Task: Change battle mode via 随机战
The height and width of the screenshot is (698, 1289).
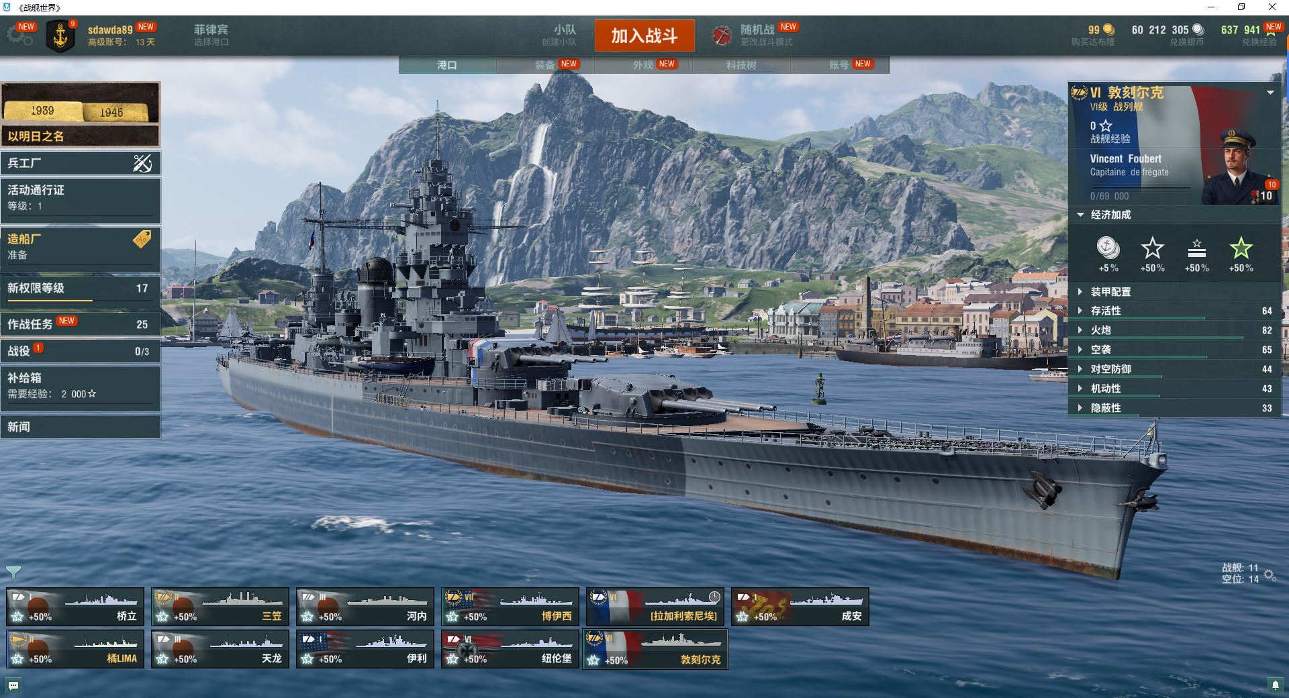Action: tap(755, 35)
